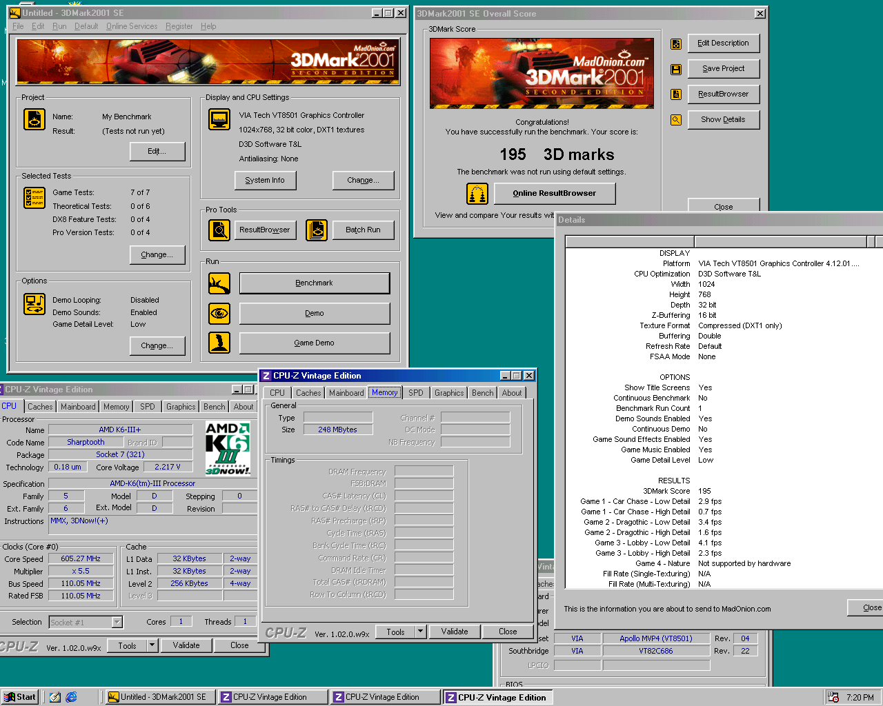Switch to SPD tab in front CPU-Z window
This screenshot has height=706, width=883.
tap(416, 393)
